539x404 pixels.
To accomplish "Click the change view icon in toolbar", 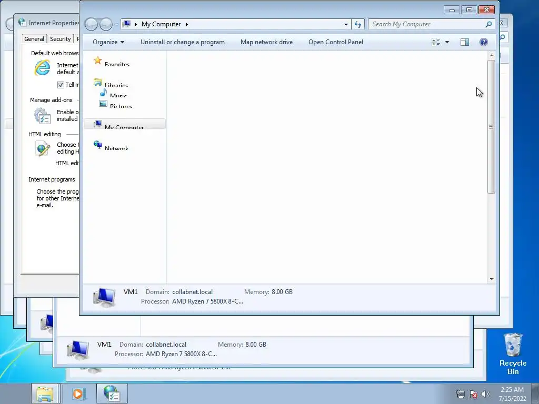I will (436, 42).
